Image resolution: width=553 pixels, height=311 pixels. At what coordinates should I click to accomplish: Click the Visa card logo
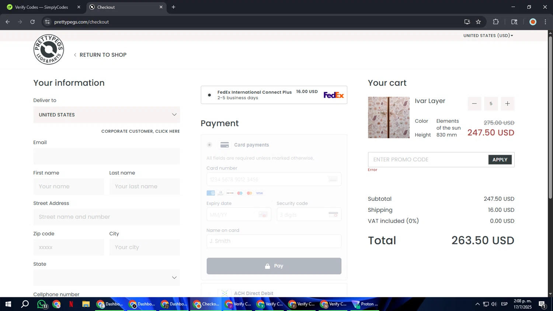[x=260, y=193]
